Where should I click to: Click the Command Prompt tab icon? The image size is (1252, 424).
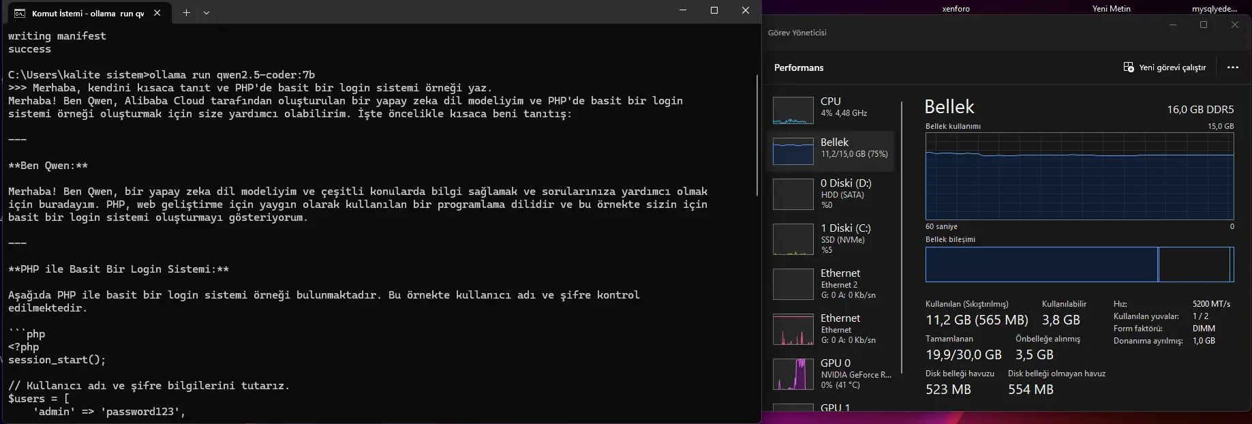point(20,13)
